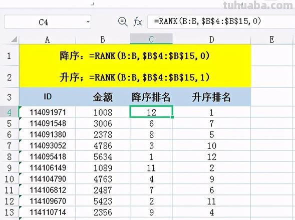Click the green error indicator on cell A4
The height and width of the screenshot is (220, 295).
tap(21, 107)
